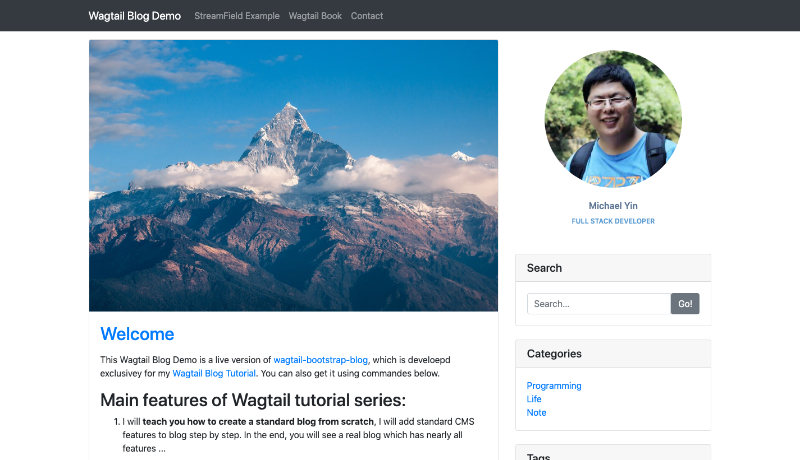The height and width of the screenshot is (460, 800).
Task: Click the Michael Yin name text
Action: 613,206
